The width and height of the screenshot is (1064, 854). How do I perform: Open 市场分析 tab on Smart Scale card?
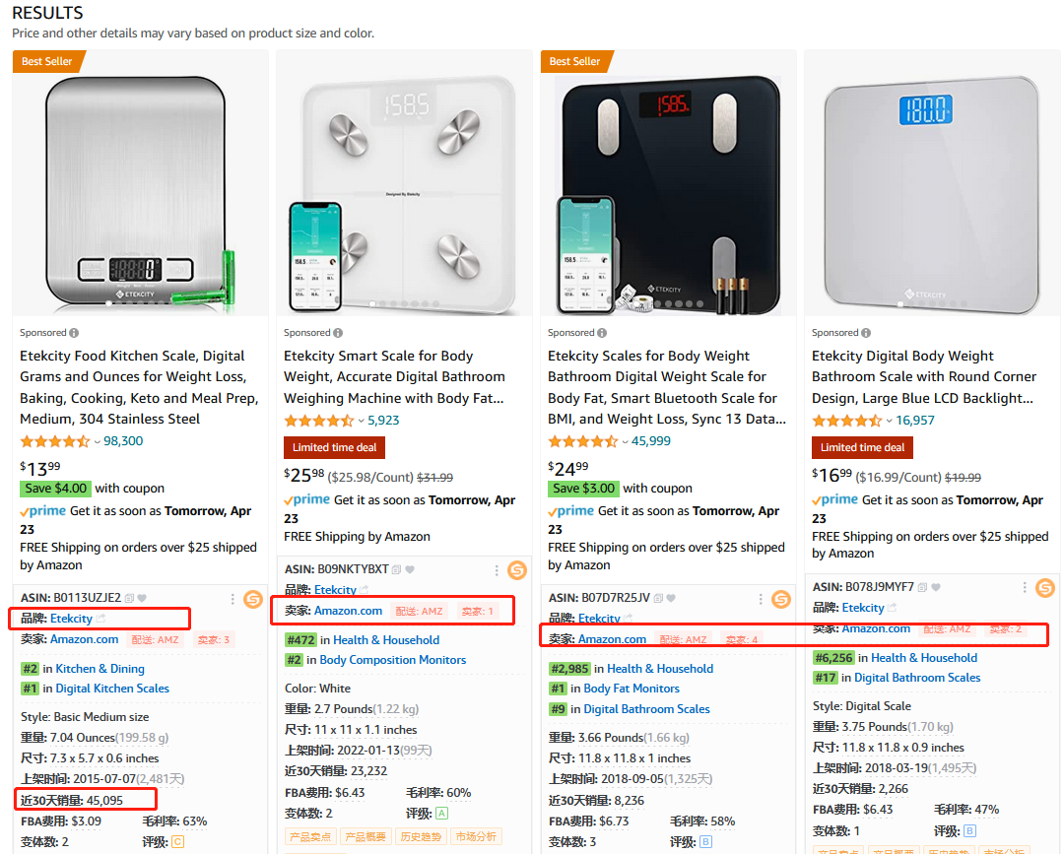pos(476,837)
